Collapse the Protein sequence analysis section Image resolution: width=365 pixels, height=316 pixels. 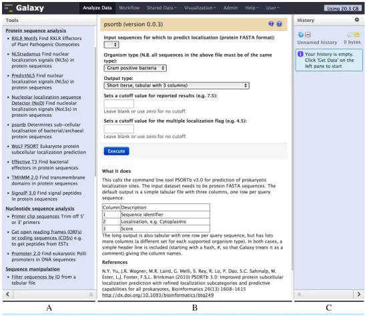pyautogui.click(x=36, y=31)
